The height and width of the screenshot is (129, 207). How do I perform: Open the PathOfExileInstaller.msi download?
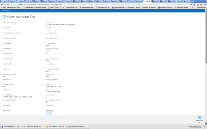tap(77, 127)
